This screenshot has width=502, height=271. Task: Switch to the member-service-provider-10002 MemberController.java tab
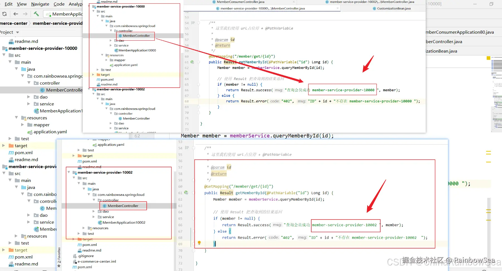point(372,2)
